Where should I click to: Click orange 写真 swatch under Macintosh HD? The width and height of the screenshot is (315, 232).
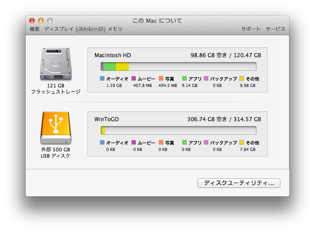tap(161, 78)
